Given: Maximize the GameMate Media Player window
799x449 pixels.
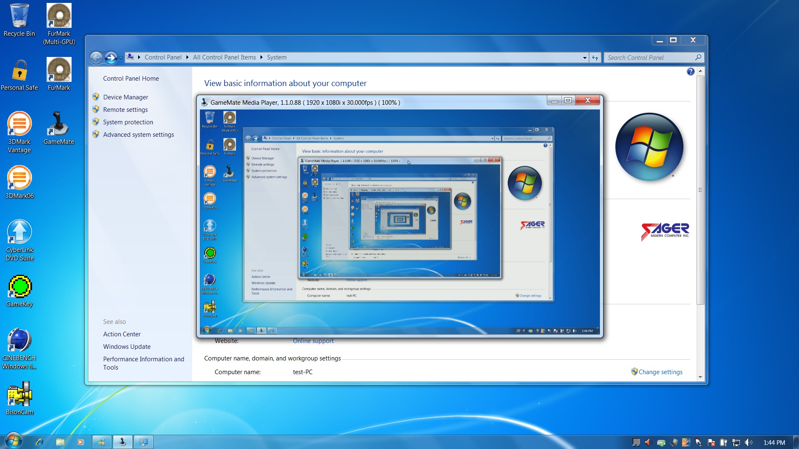Looking at the screenshot, I should coord(568,100).
